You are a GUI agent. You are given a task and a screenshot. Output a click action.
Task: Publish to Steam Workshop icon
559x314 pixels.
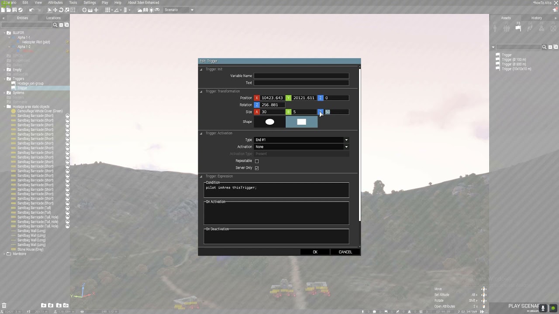21,10
